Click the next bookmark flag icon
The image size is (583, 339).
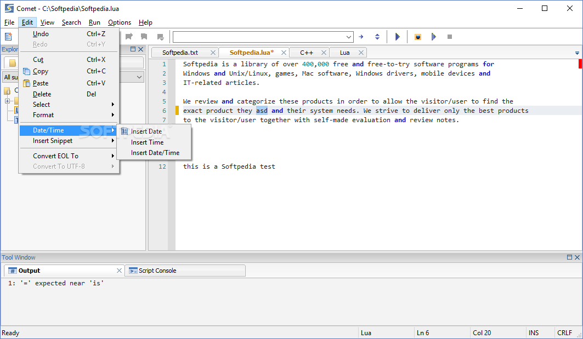tap(160, 37)
